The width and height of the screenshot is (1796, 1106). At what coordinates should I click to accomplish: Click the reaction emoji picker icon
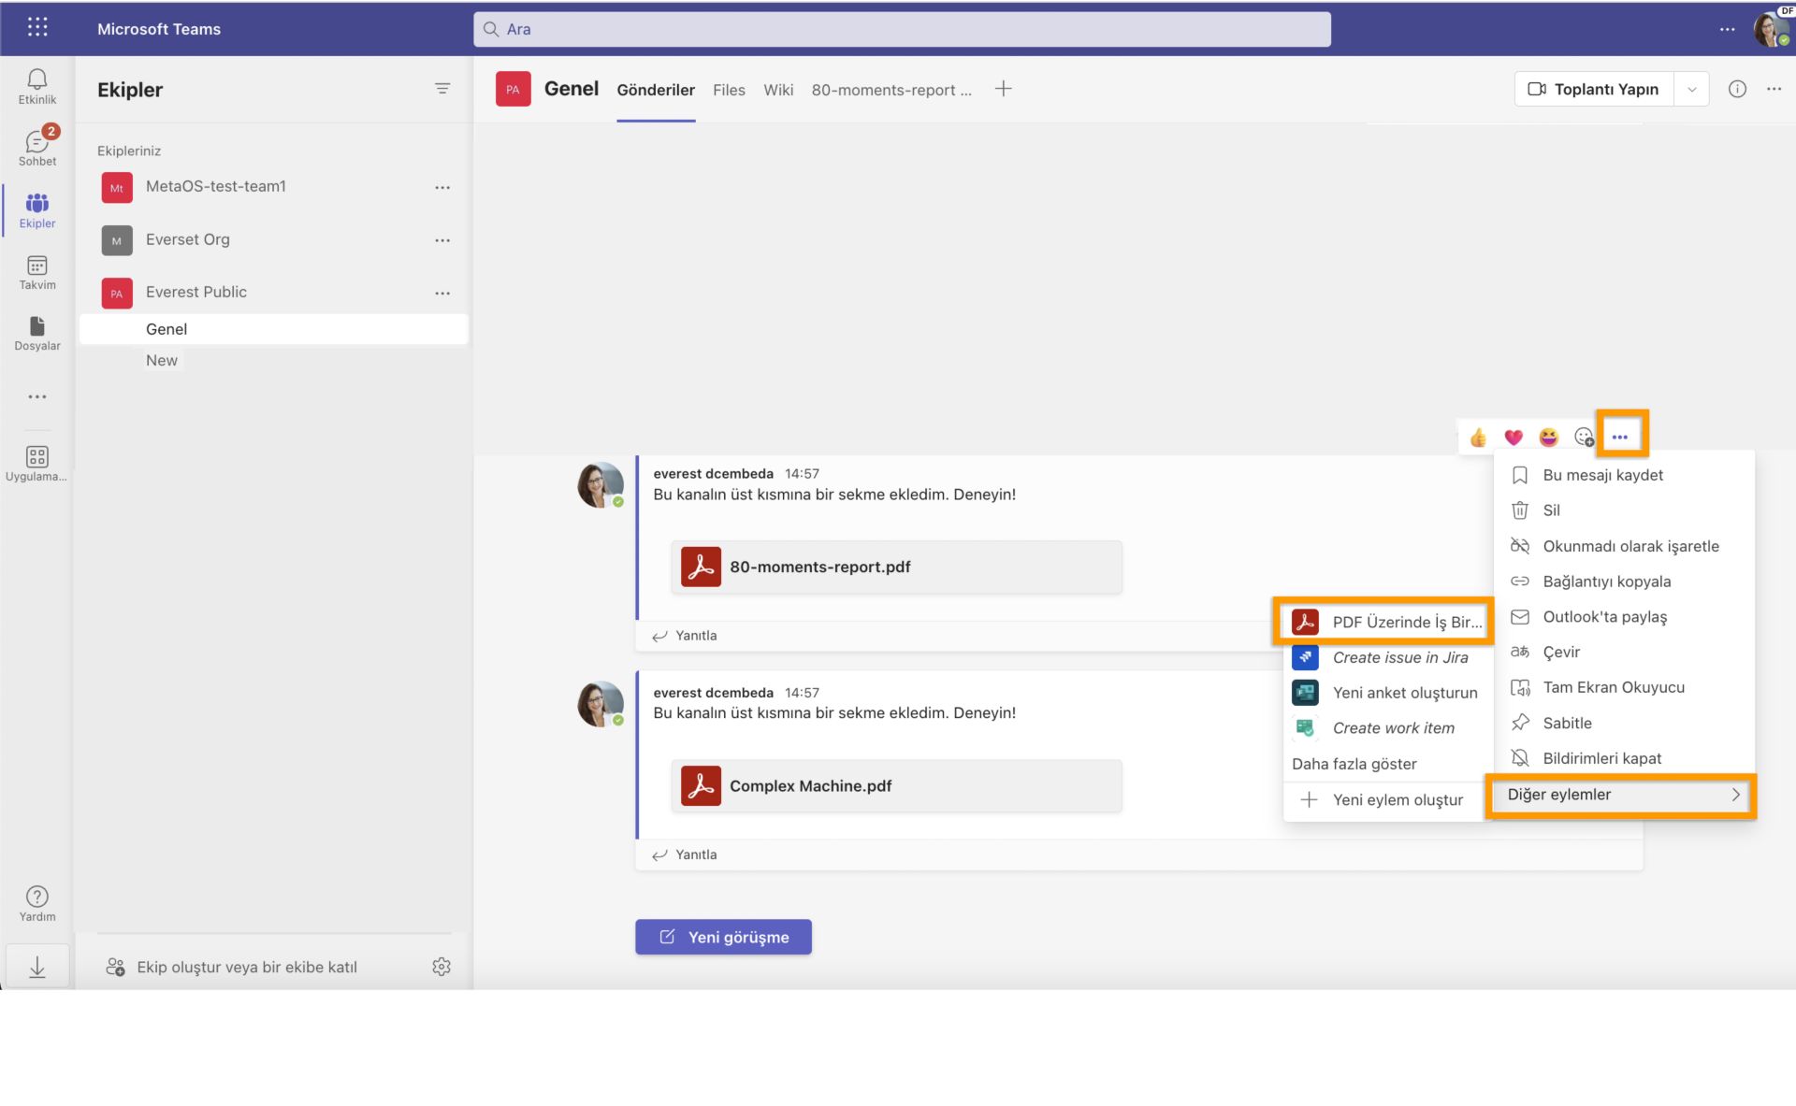click(x=1583, y=437)
